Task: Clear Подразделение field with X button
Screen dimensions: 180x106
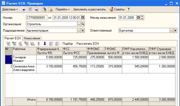Action: pyautogui.click(x=83, y=31)
